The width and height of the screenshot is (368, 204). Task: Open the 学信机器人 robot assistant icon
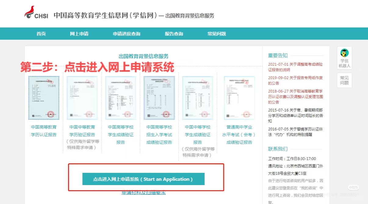345,58
